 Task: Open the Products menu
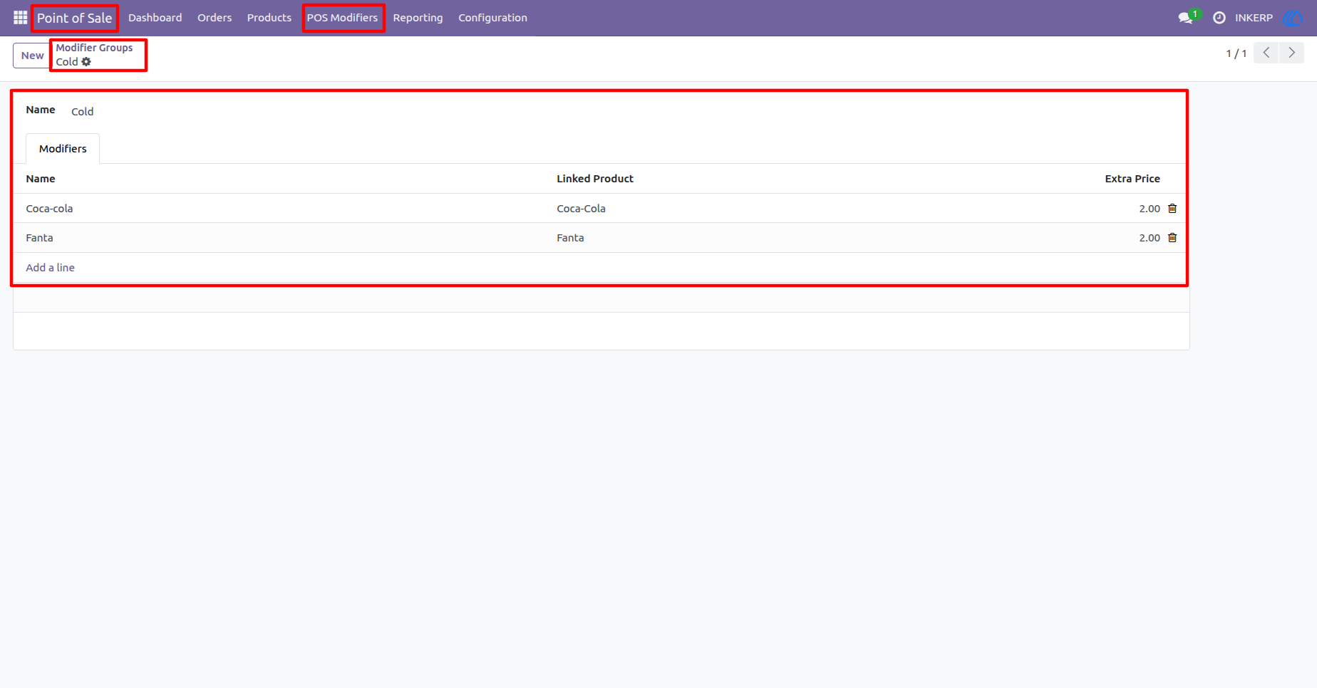click(x=269, y=18)
